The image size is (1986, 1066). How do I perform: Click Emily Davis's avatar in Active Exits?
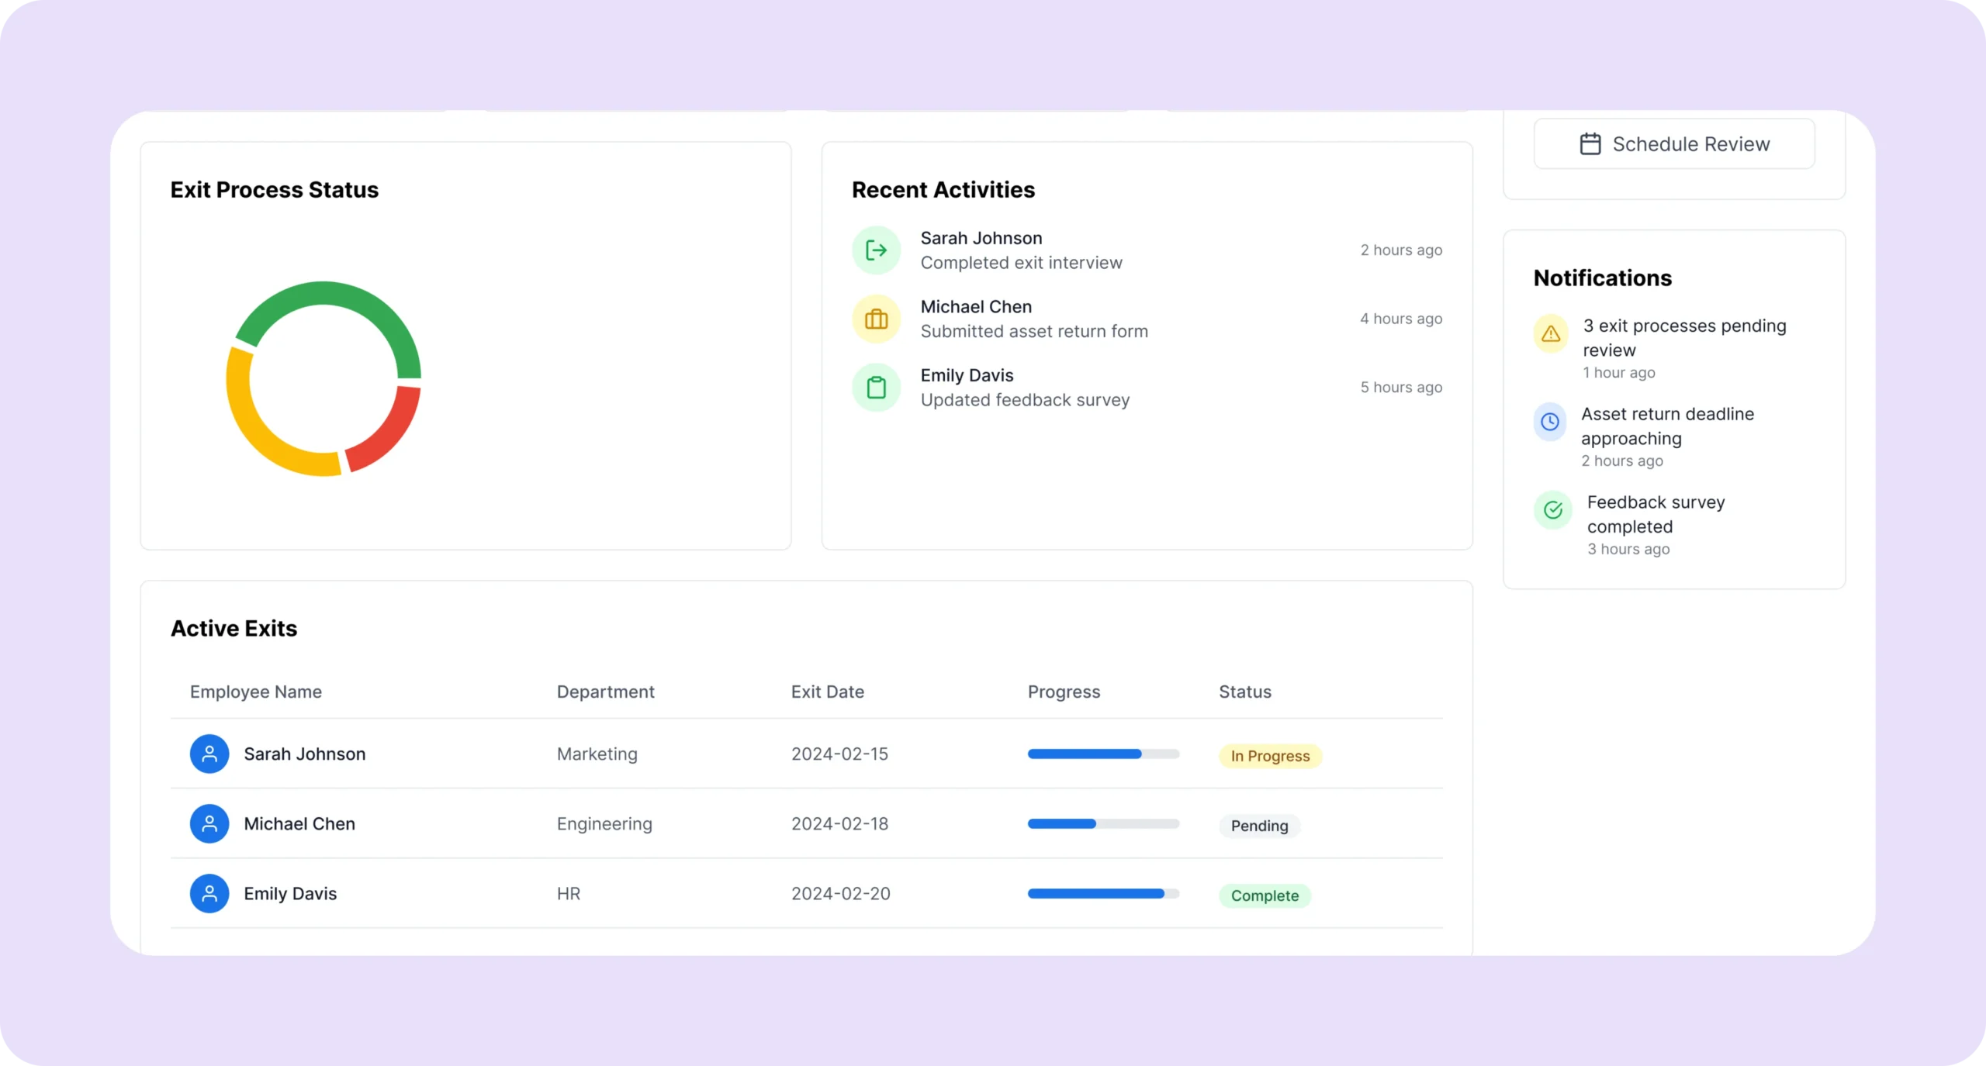(x=209, y=893)
